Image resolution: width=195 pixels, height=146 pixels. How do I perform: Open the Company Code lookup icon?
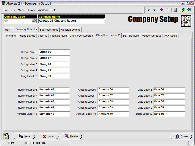(x=34, y=21)
